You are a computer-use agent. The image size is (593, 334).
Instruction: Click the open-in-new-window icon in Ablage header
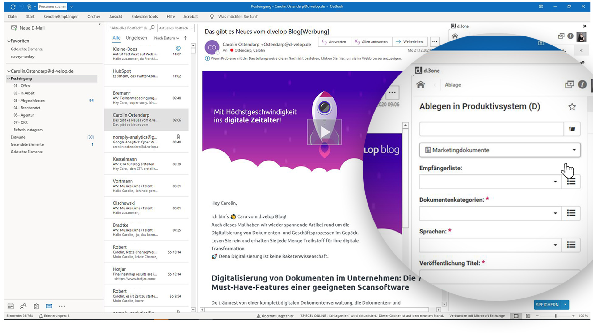pos(569,84)
